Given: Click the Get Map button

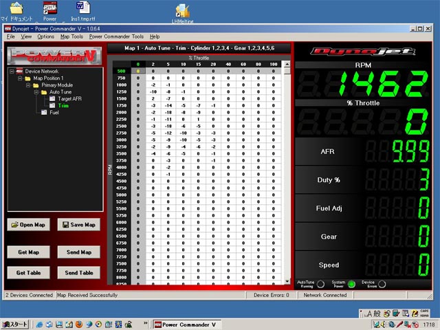Looking at the screenshot, I should (29, 252).
